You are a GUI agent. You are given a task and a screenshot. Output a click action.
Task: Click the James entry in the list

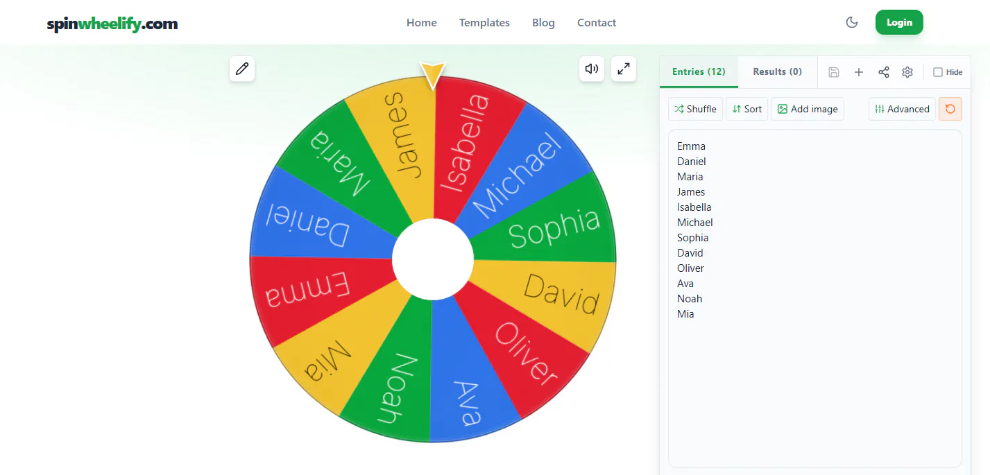coord(691,192)
